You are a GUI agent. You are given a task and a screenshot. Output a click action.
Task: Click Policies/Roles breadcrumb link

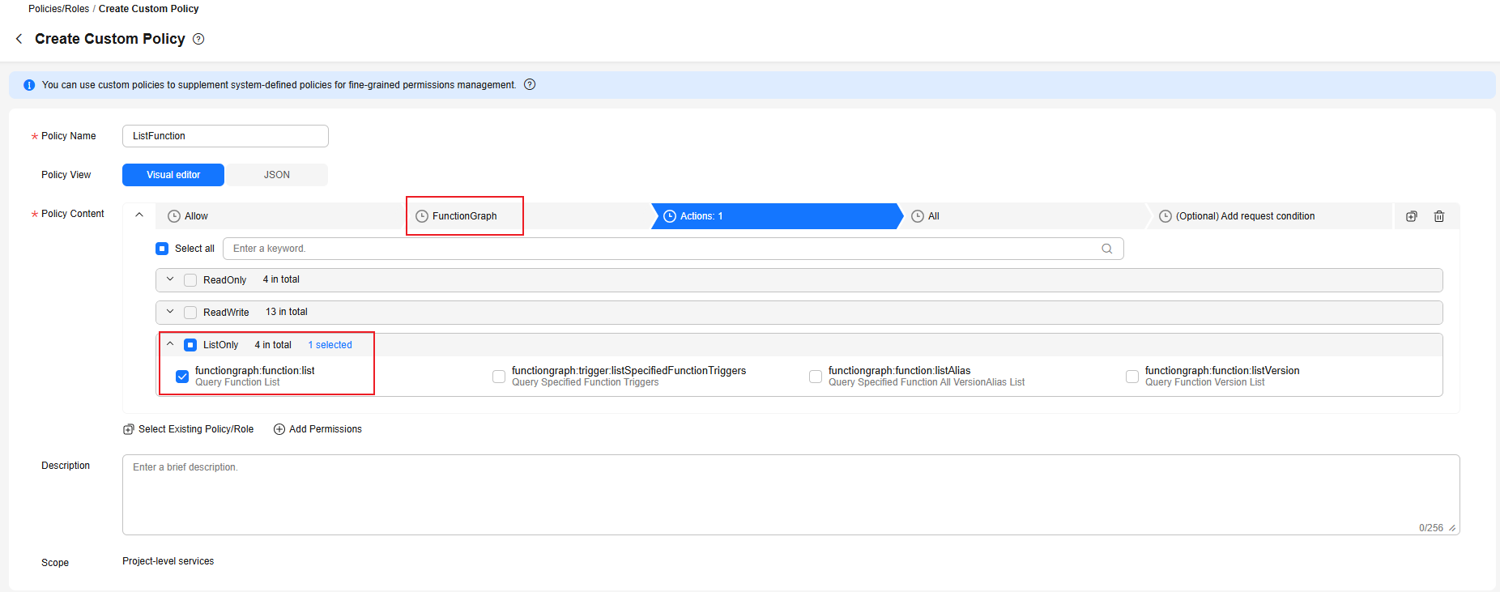click(58, 9)
